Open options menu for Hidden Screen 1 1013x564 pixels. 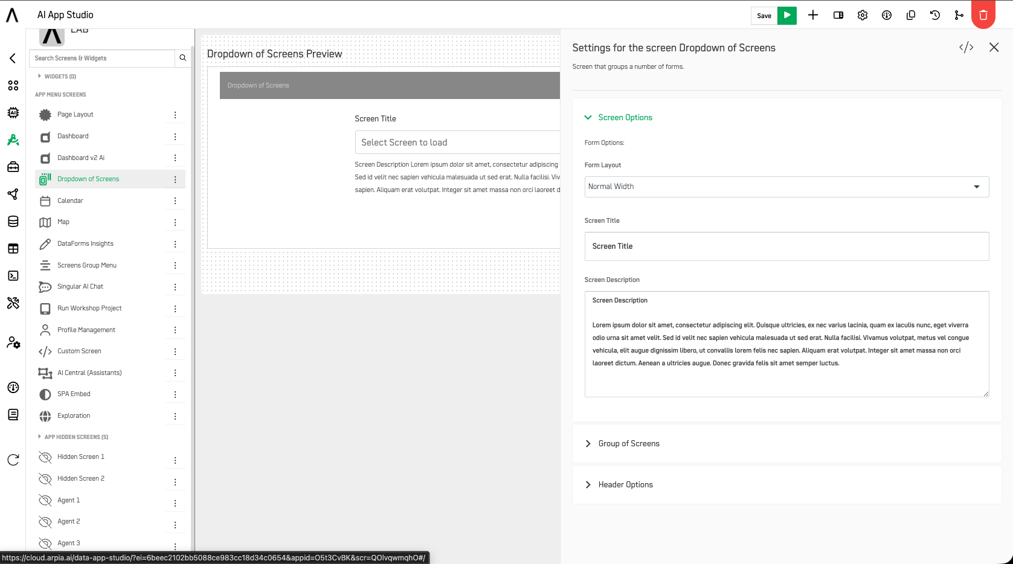pyautogui.click(x=175, y=461)
